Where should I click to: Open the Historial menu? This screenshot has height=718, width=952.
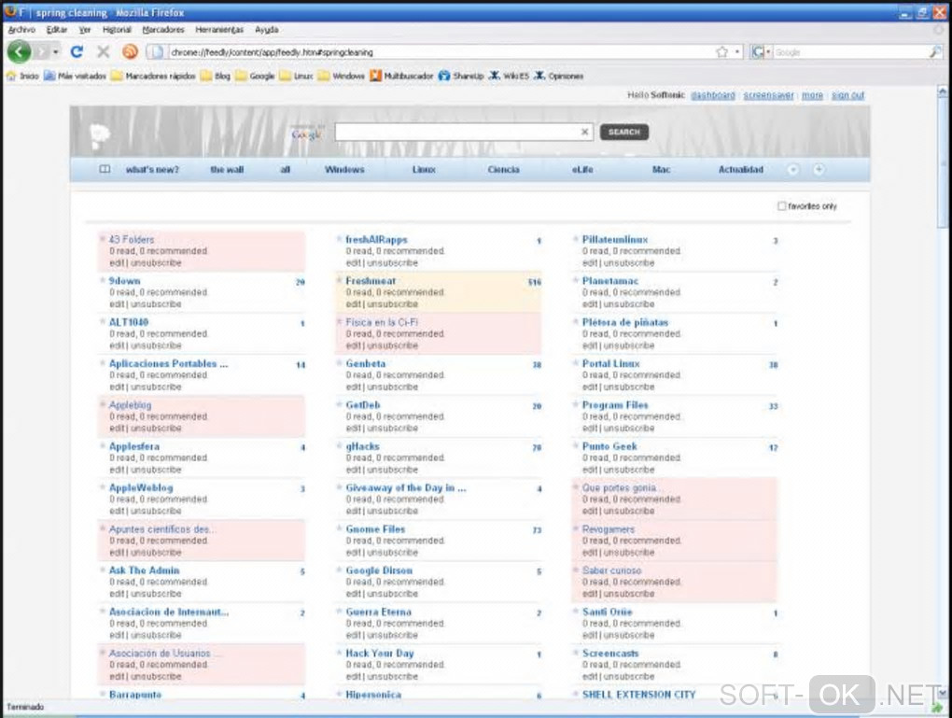coord(117,30)
